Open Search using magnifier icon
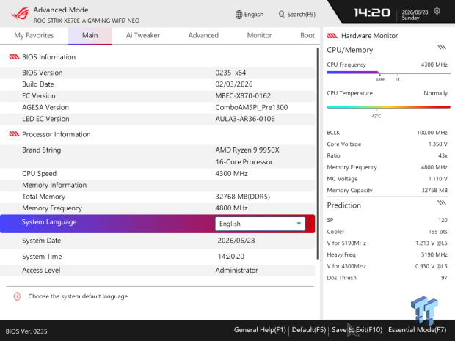 coord(282,14)
